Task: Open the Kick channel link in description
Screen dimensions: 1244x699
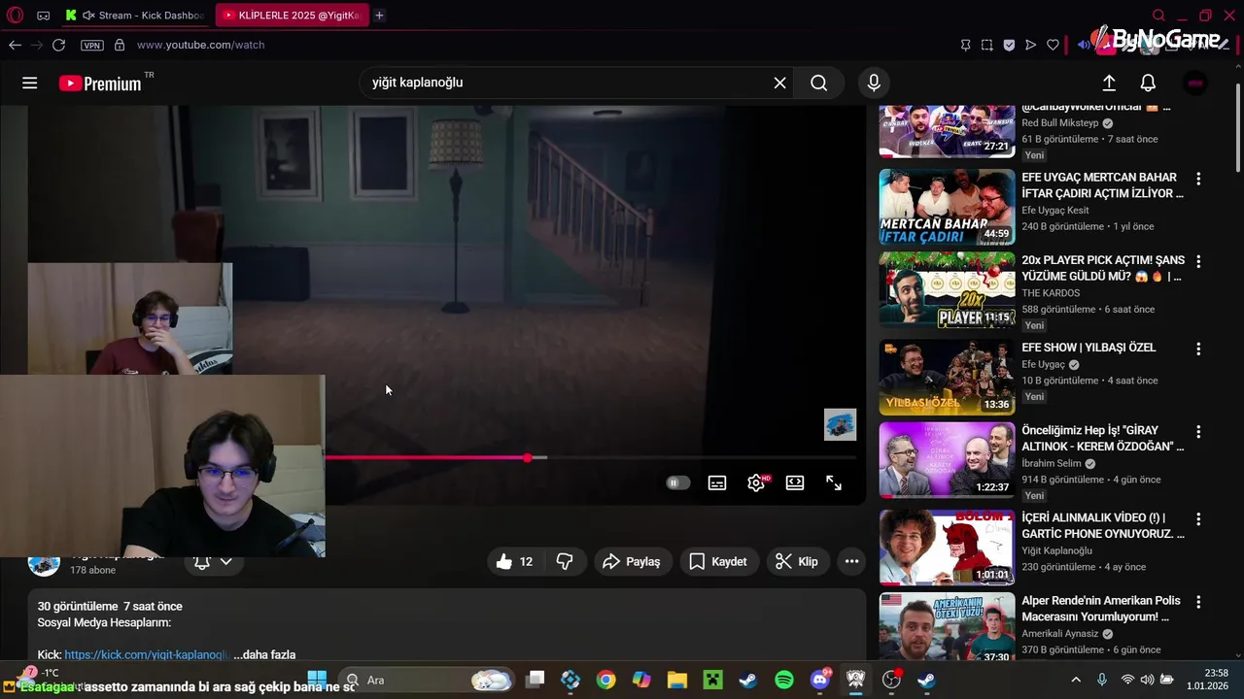Action: (147, 655)
